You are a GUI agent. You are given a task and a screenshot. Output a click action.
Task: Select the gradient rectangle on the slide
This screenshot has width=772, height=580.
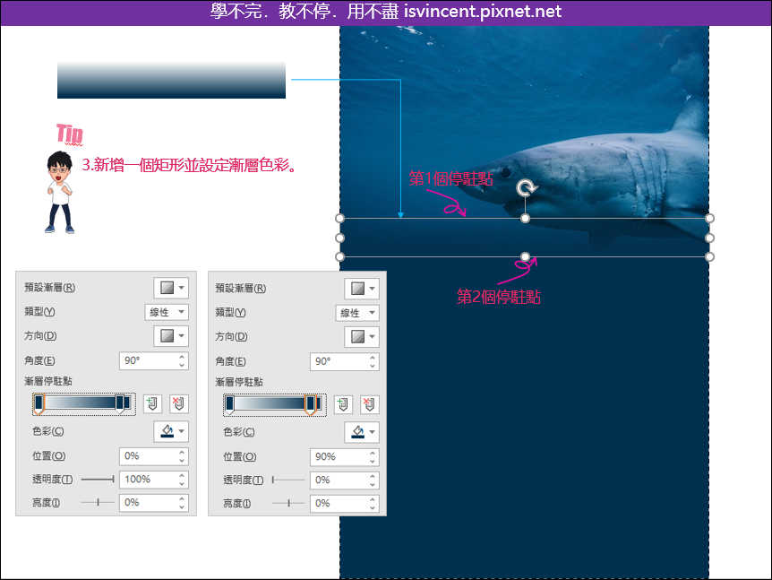(x=525, y=235)
